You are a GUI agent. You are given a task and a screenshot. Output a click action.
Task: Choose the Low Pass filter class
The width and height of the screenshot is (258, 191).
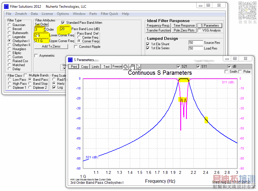click(10, 80)
